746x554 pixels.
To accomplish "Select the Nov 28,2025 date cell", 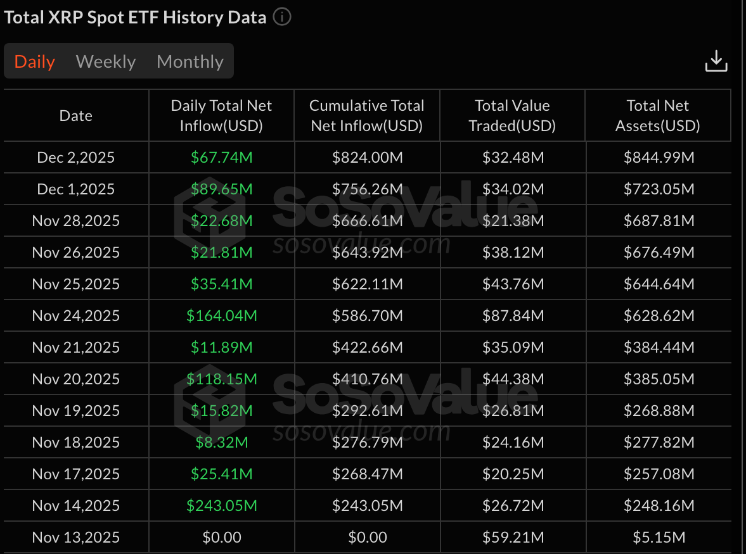I will pyautogui.click(x=76, y=220).
